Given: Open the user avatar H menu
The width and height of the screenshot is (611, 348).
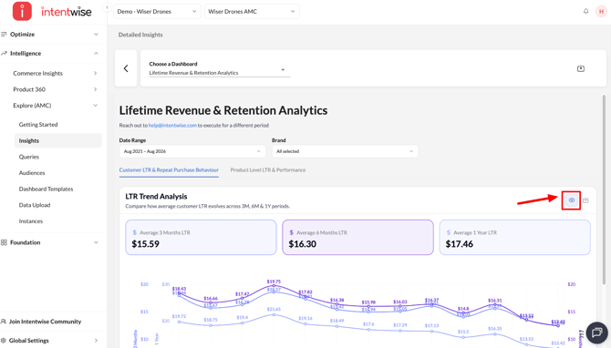Looking at the screenshot, I should [601, 11].
